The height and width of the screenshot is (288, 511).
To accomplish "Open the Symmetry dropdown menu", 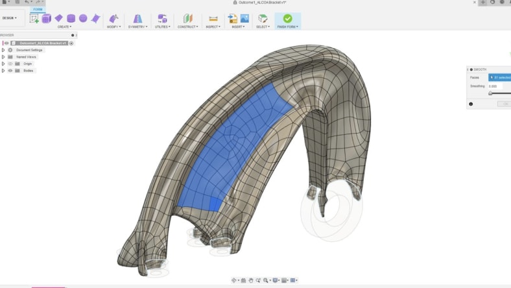I will tap(137, 27).
